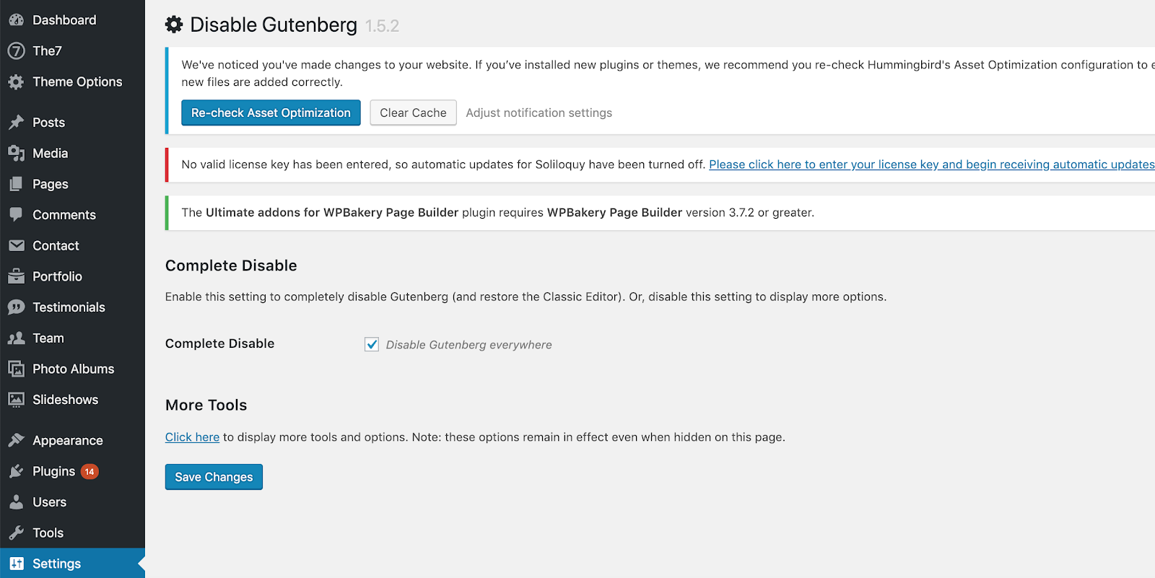The image size is (1155, 578).
Task: Click the Contact envelope icon
Action: point(16,245)
